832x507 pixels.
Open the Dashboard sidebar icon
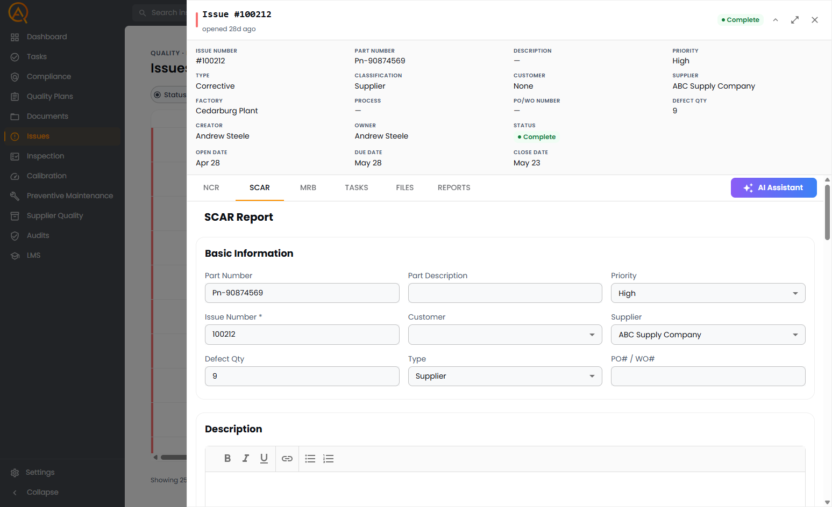click(x=15, y=37)
